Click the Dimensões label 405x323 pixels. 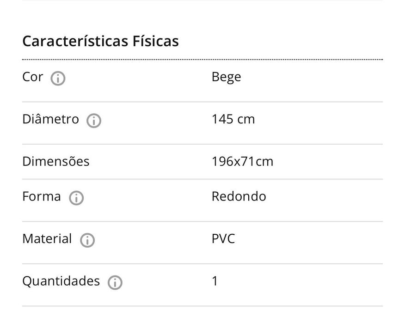pos(55,161)
